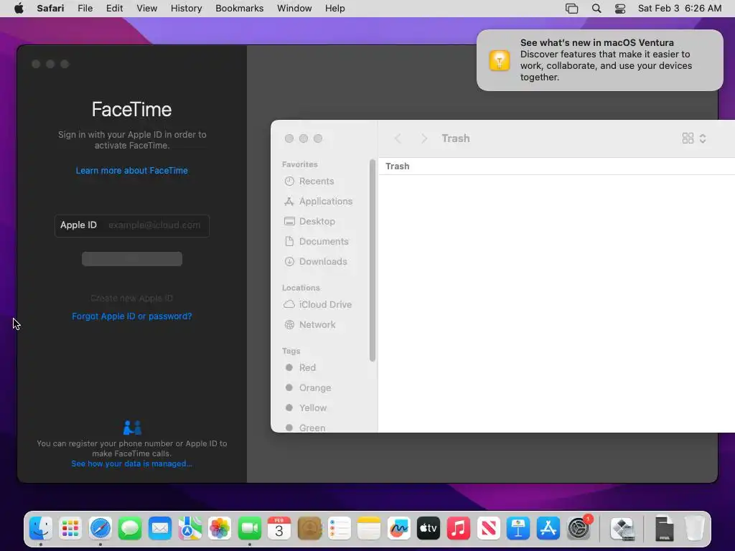Viewport: 735px width, 551px height.
Task: Click the grayed sign-in button under Apple ID
Action: click(x=132, y=258)
